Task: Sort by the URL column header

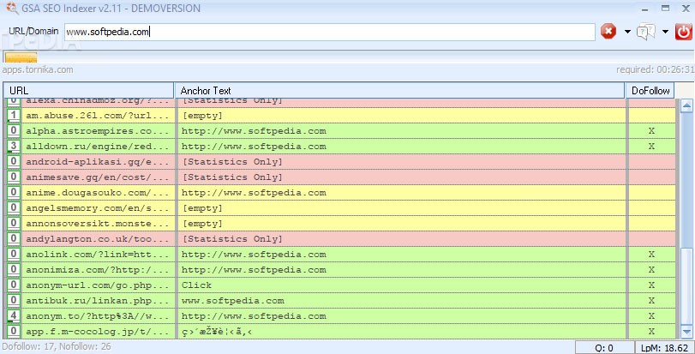Action: pos(88,90)
